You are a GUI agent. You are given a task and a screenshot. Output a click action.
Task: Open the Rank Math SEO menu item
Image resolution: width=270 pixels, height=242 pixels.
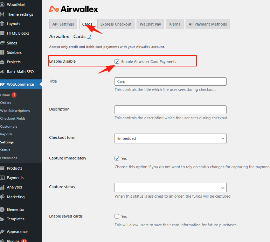21,72
